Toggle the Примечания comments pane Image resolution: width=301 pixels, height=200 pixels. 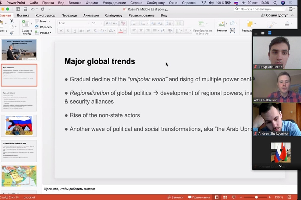pos(199,197)
